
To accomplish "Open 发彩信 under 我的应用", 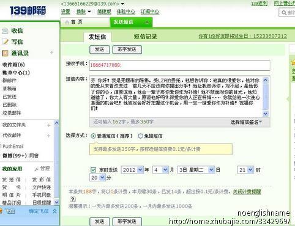I will click(x=42, y=180).
